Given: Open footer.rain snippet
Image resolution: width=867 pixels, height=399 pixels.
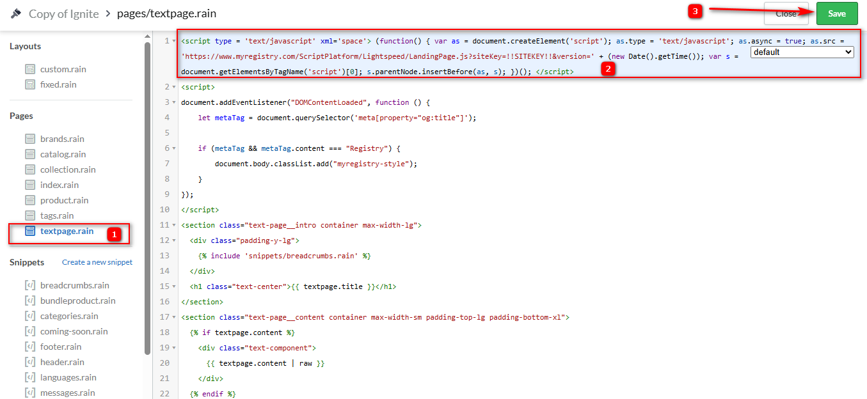Looking at the screenshot, I should pyautogui.click(x=61, y=347).
